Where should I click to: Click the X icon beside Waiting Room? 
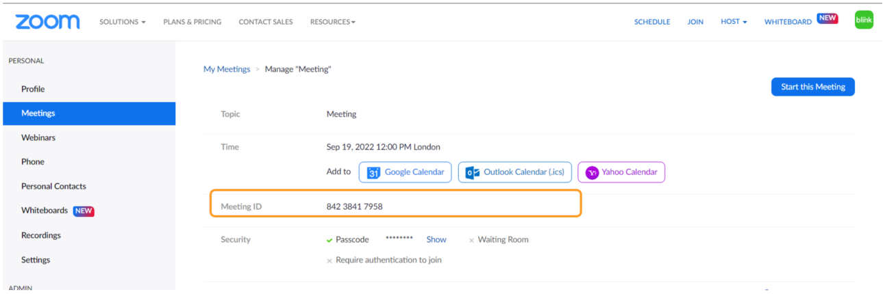pos(471,240)
